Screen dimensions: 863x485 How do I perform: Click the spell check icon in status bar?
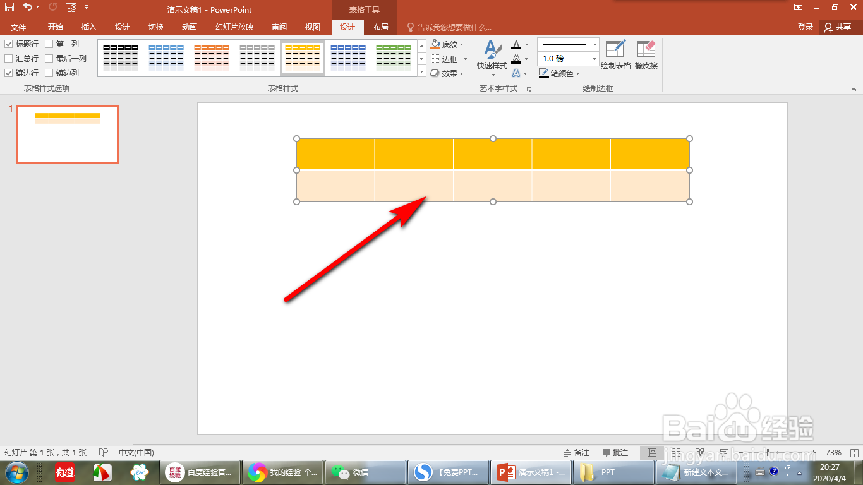pyautogui.click(x=104, y=453)
